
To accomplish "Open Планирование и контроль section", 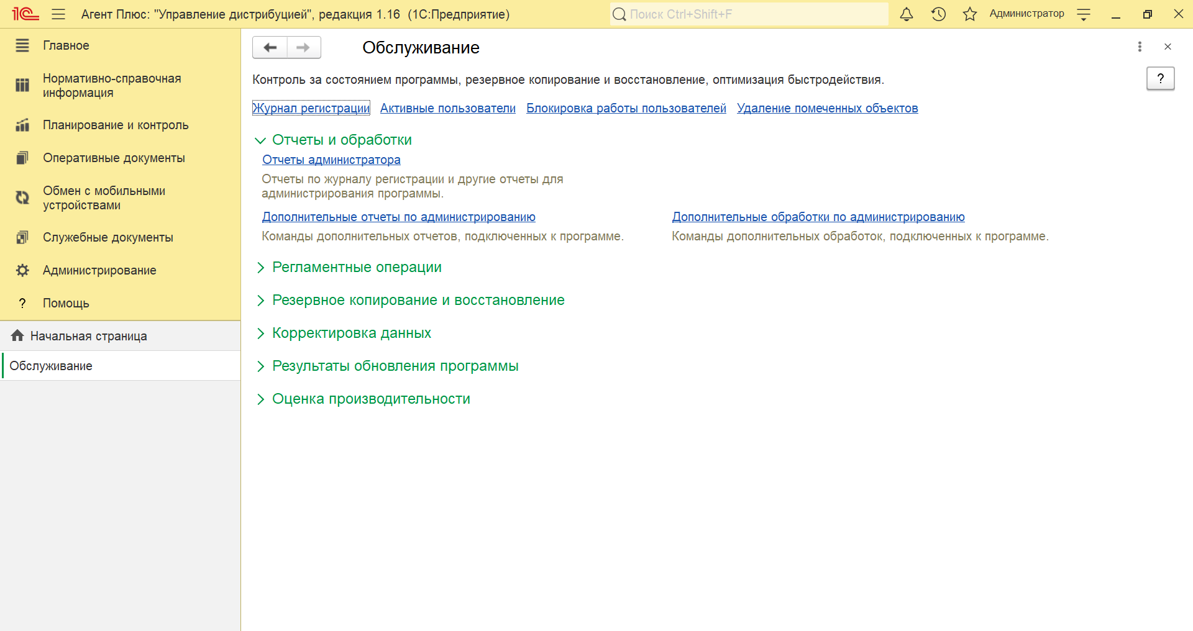I will tap(120, 125).
